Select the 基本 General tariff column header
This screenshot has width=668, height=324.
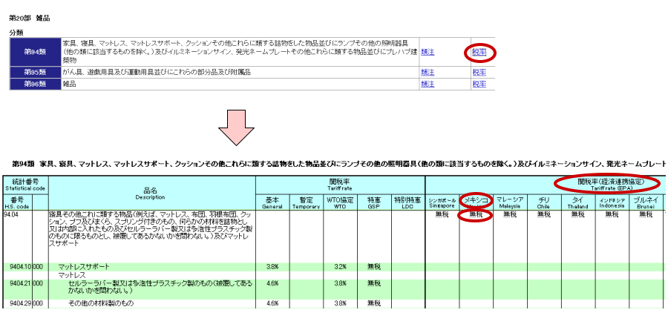(x=272, y=202)
